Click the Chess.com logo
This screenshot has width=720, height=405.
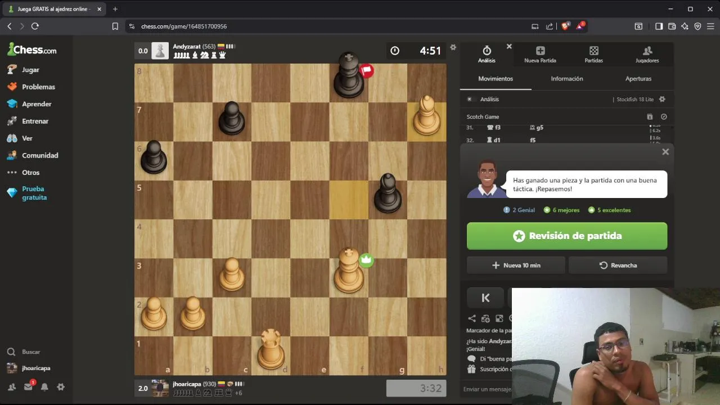(32, 49)
